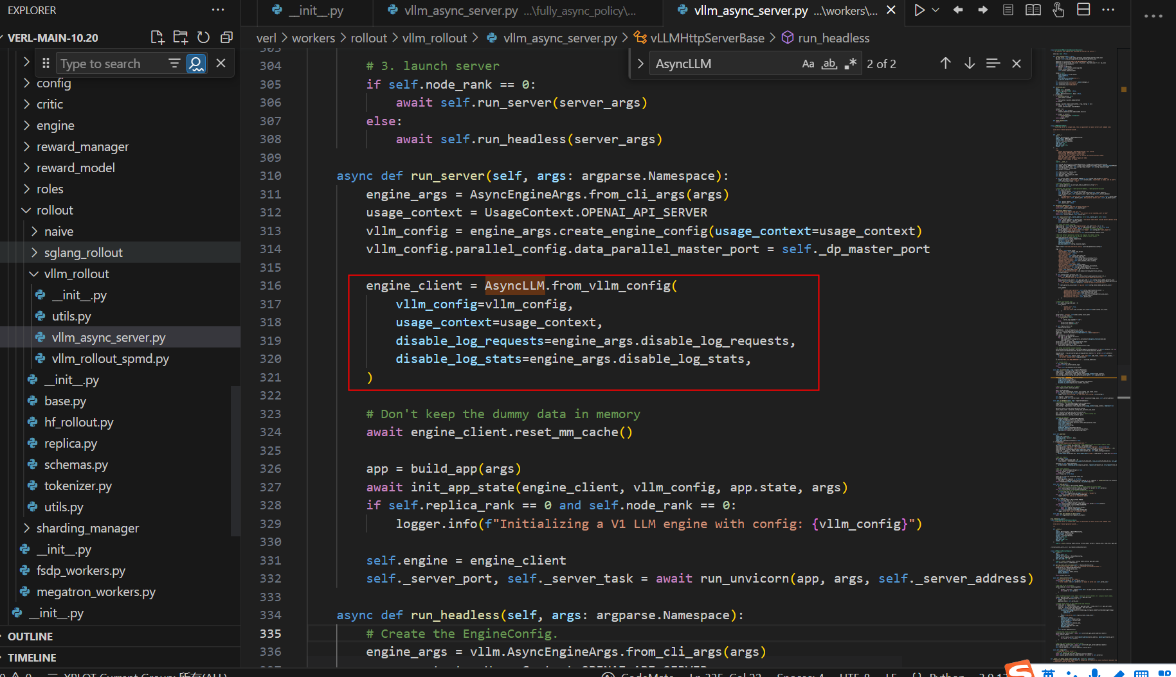Open fsdp_workers.py from the Explorer

coord(80,570)
